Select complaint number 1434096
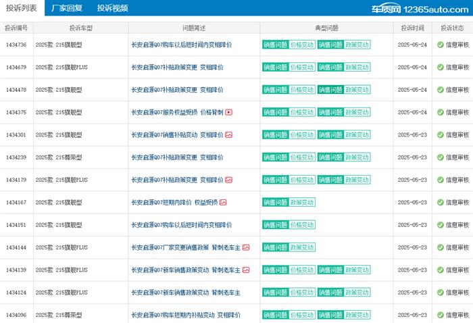Image resolution: width=473 pixels, height=323 pixels. click(x=16, y=315)
